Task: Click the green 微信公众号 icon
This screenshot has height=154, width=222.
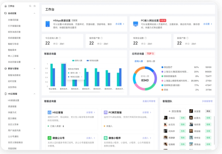Action: tap(49, 138)
